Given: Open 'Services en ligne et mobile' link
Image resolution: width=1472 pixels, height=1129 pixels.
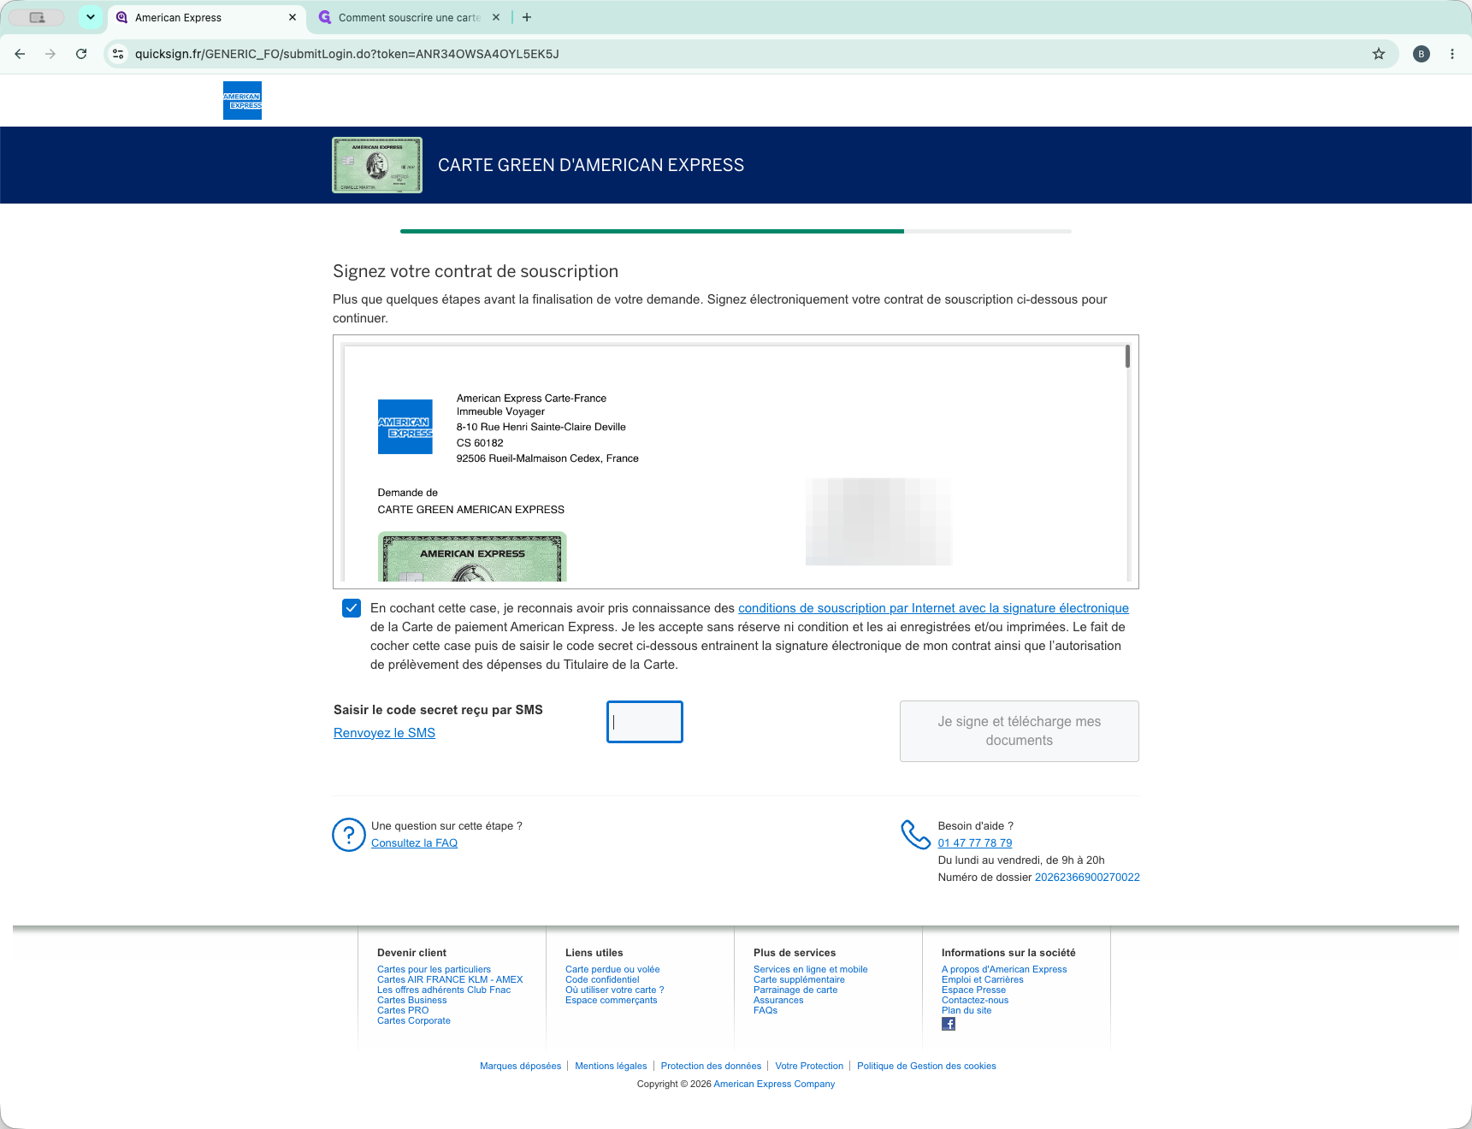Looking at the screenshot, I should pos(810,969).
